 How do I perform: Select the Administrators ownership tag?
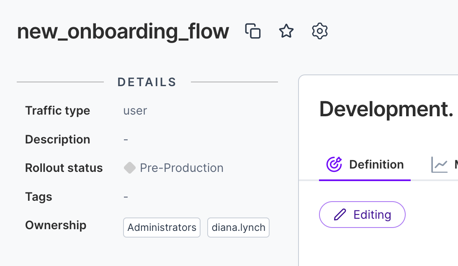pyautogui.click(x=162, y=228)
